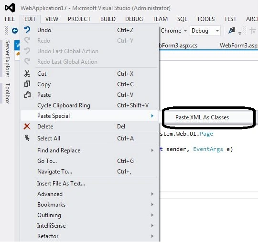Choose Delete from Edit menu
This screenshot has width=259, height=243.
click(89, 127)
